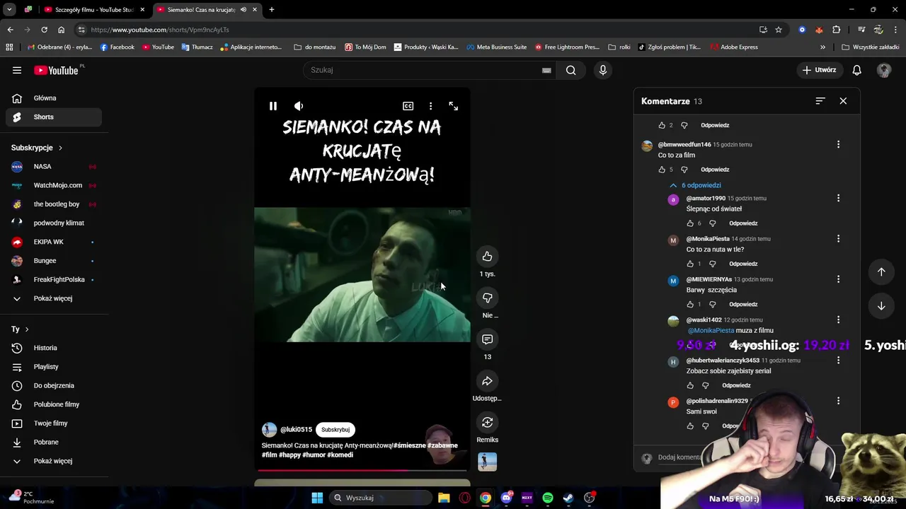Like @hubertwalerianczyk3453's reply
This screenshot has height=509, width=906.
[x=690, y=385]
